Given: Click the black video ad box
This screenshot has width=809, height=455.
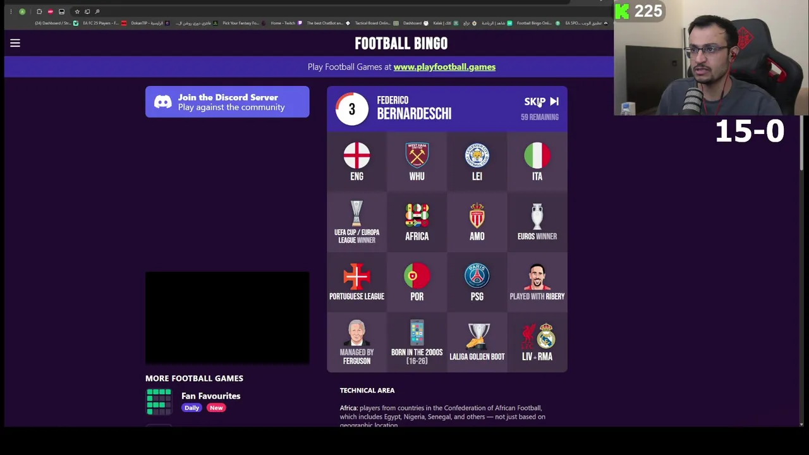Looking at the screenshot, I should 228,318.
